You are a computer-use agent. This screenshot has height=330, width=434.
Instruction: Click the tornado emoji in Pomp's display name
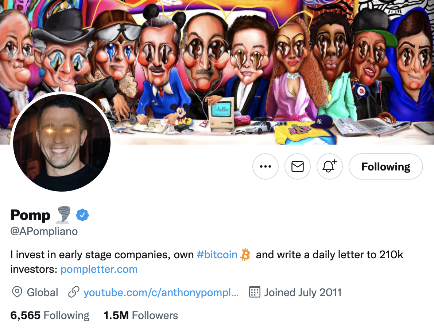point(62,215)
